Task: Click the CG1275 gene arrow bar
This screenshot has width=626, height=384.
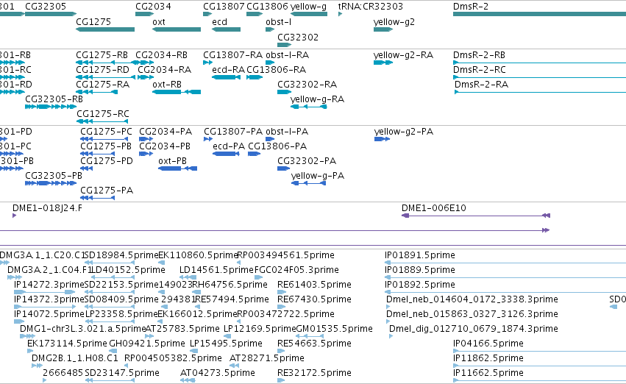Action: click(105, 29)
